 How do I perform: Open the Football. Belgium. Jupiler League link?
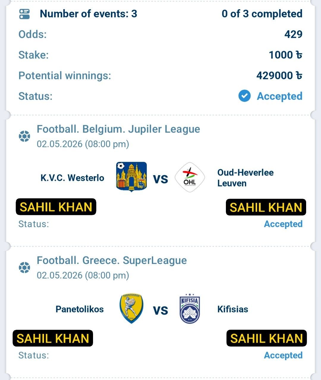click(x=118, y=129)
